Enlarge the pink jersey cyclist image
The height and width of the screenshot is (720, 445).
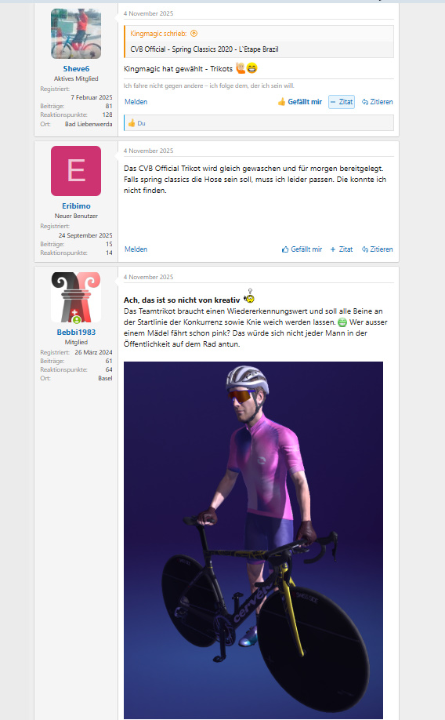(x=253, y=540)
